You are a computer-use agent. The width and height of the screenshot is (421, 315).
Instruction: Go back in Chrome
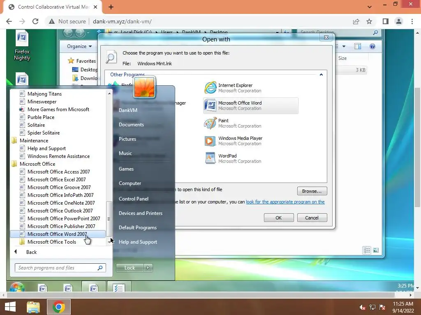click(9, 21)
